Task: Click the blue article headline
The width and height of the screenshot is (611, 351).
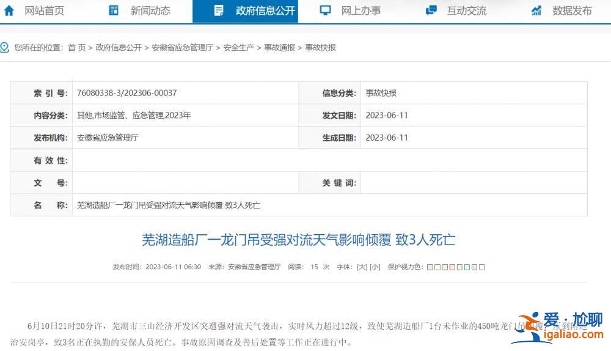Action: click(299, 240)
